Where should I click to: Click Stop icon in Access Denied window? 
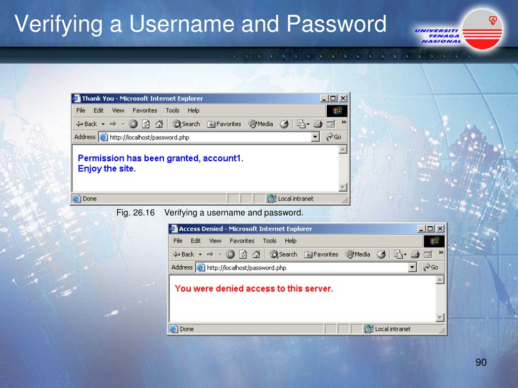(x=230, y=255)
